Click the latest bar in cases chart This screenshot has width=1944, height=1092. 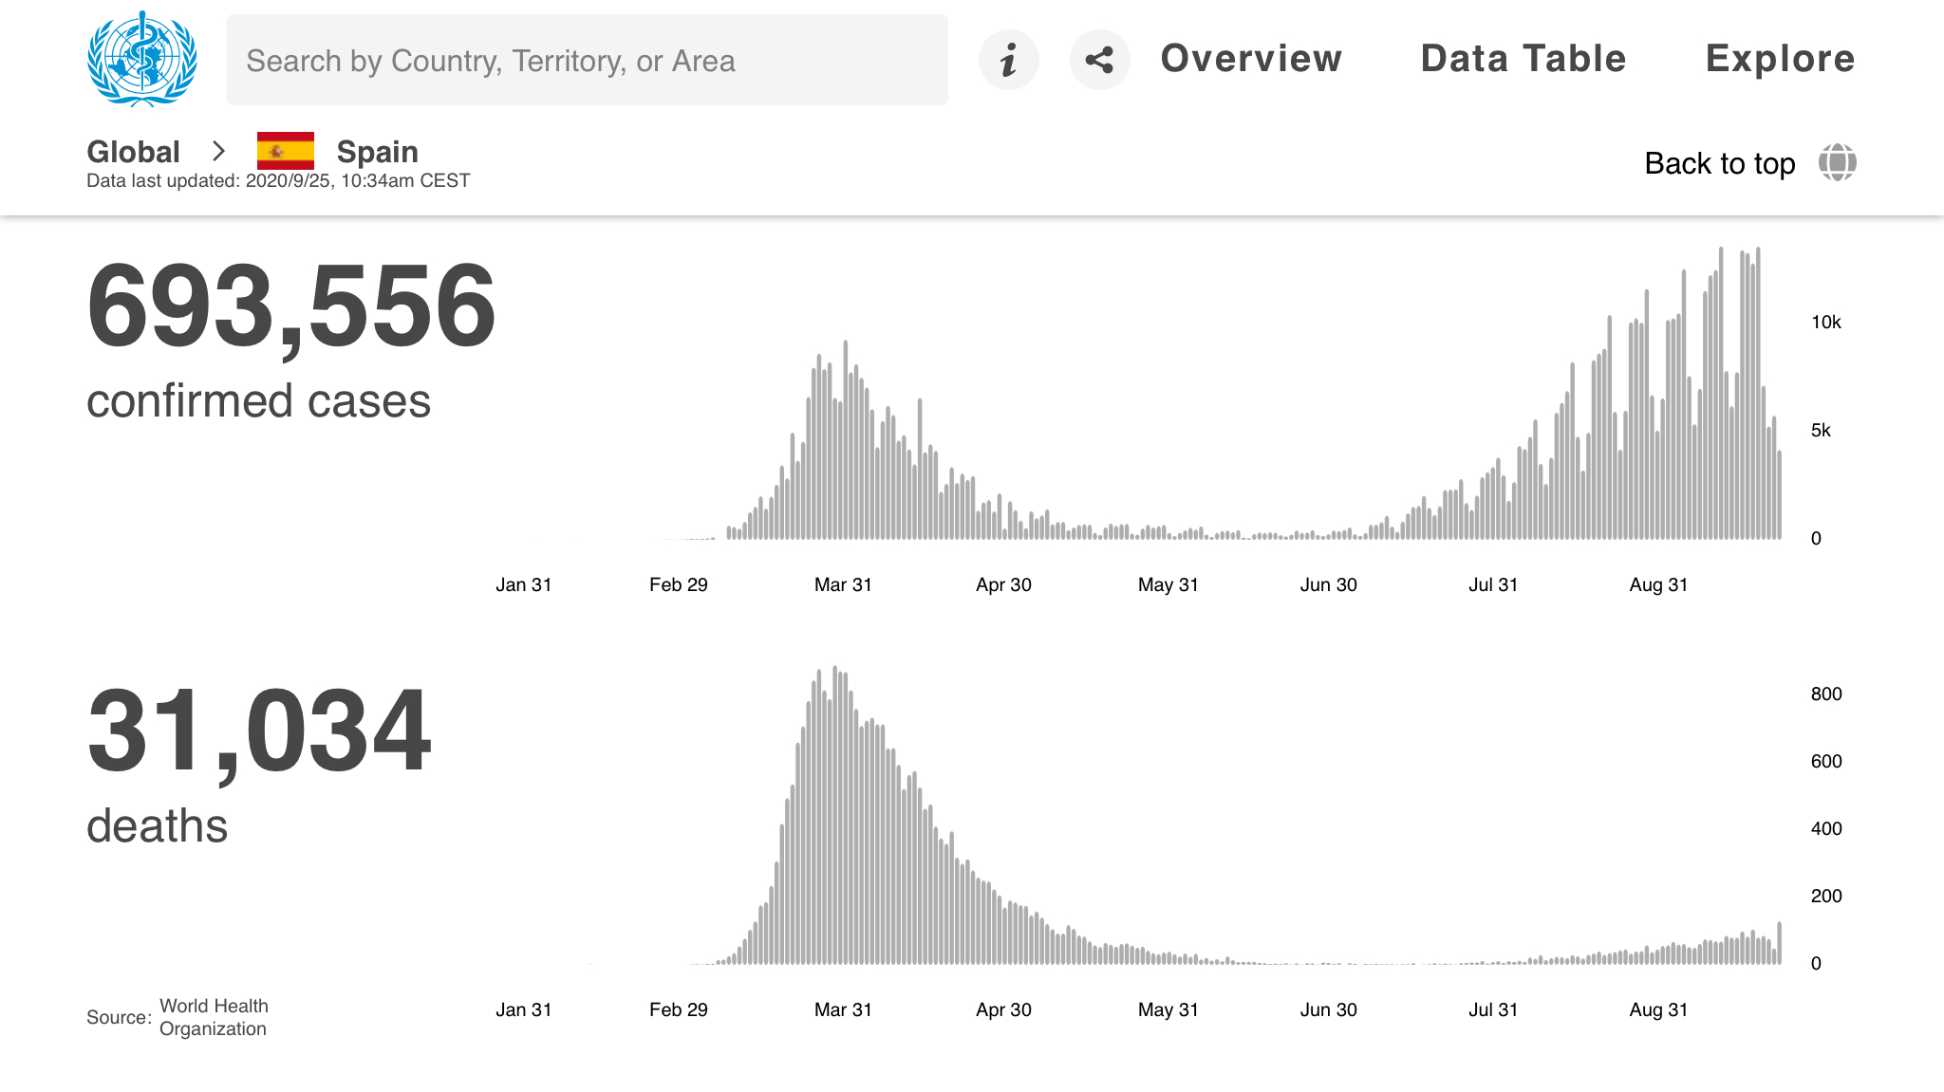[1780, 495]
